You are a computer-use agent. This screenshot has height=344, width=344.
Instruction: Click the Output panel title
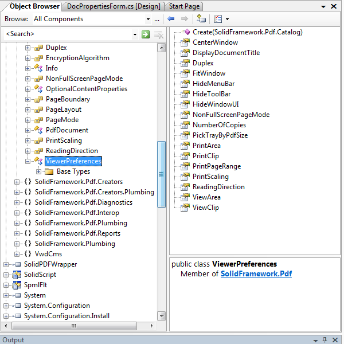pos(13,340)
